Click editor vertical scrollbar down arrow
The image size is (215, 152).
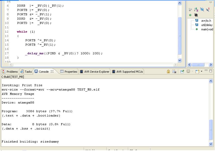coord(180,60)
